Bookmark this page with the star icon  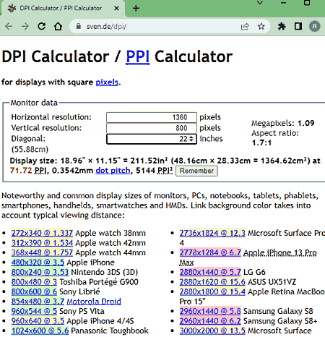click(x=261, y=26)
